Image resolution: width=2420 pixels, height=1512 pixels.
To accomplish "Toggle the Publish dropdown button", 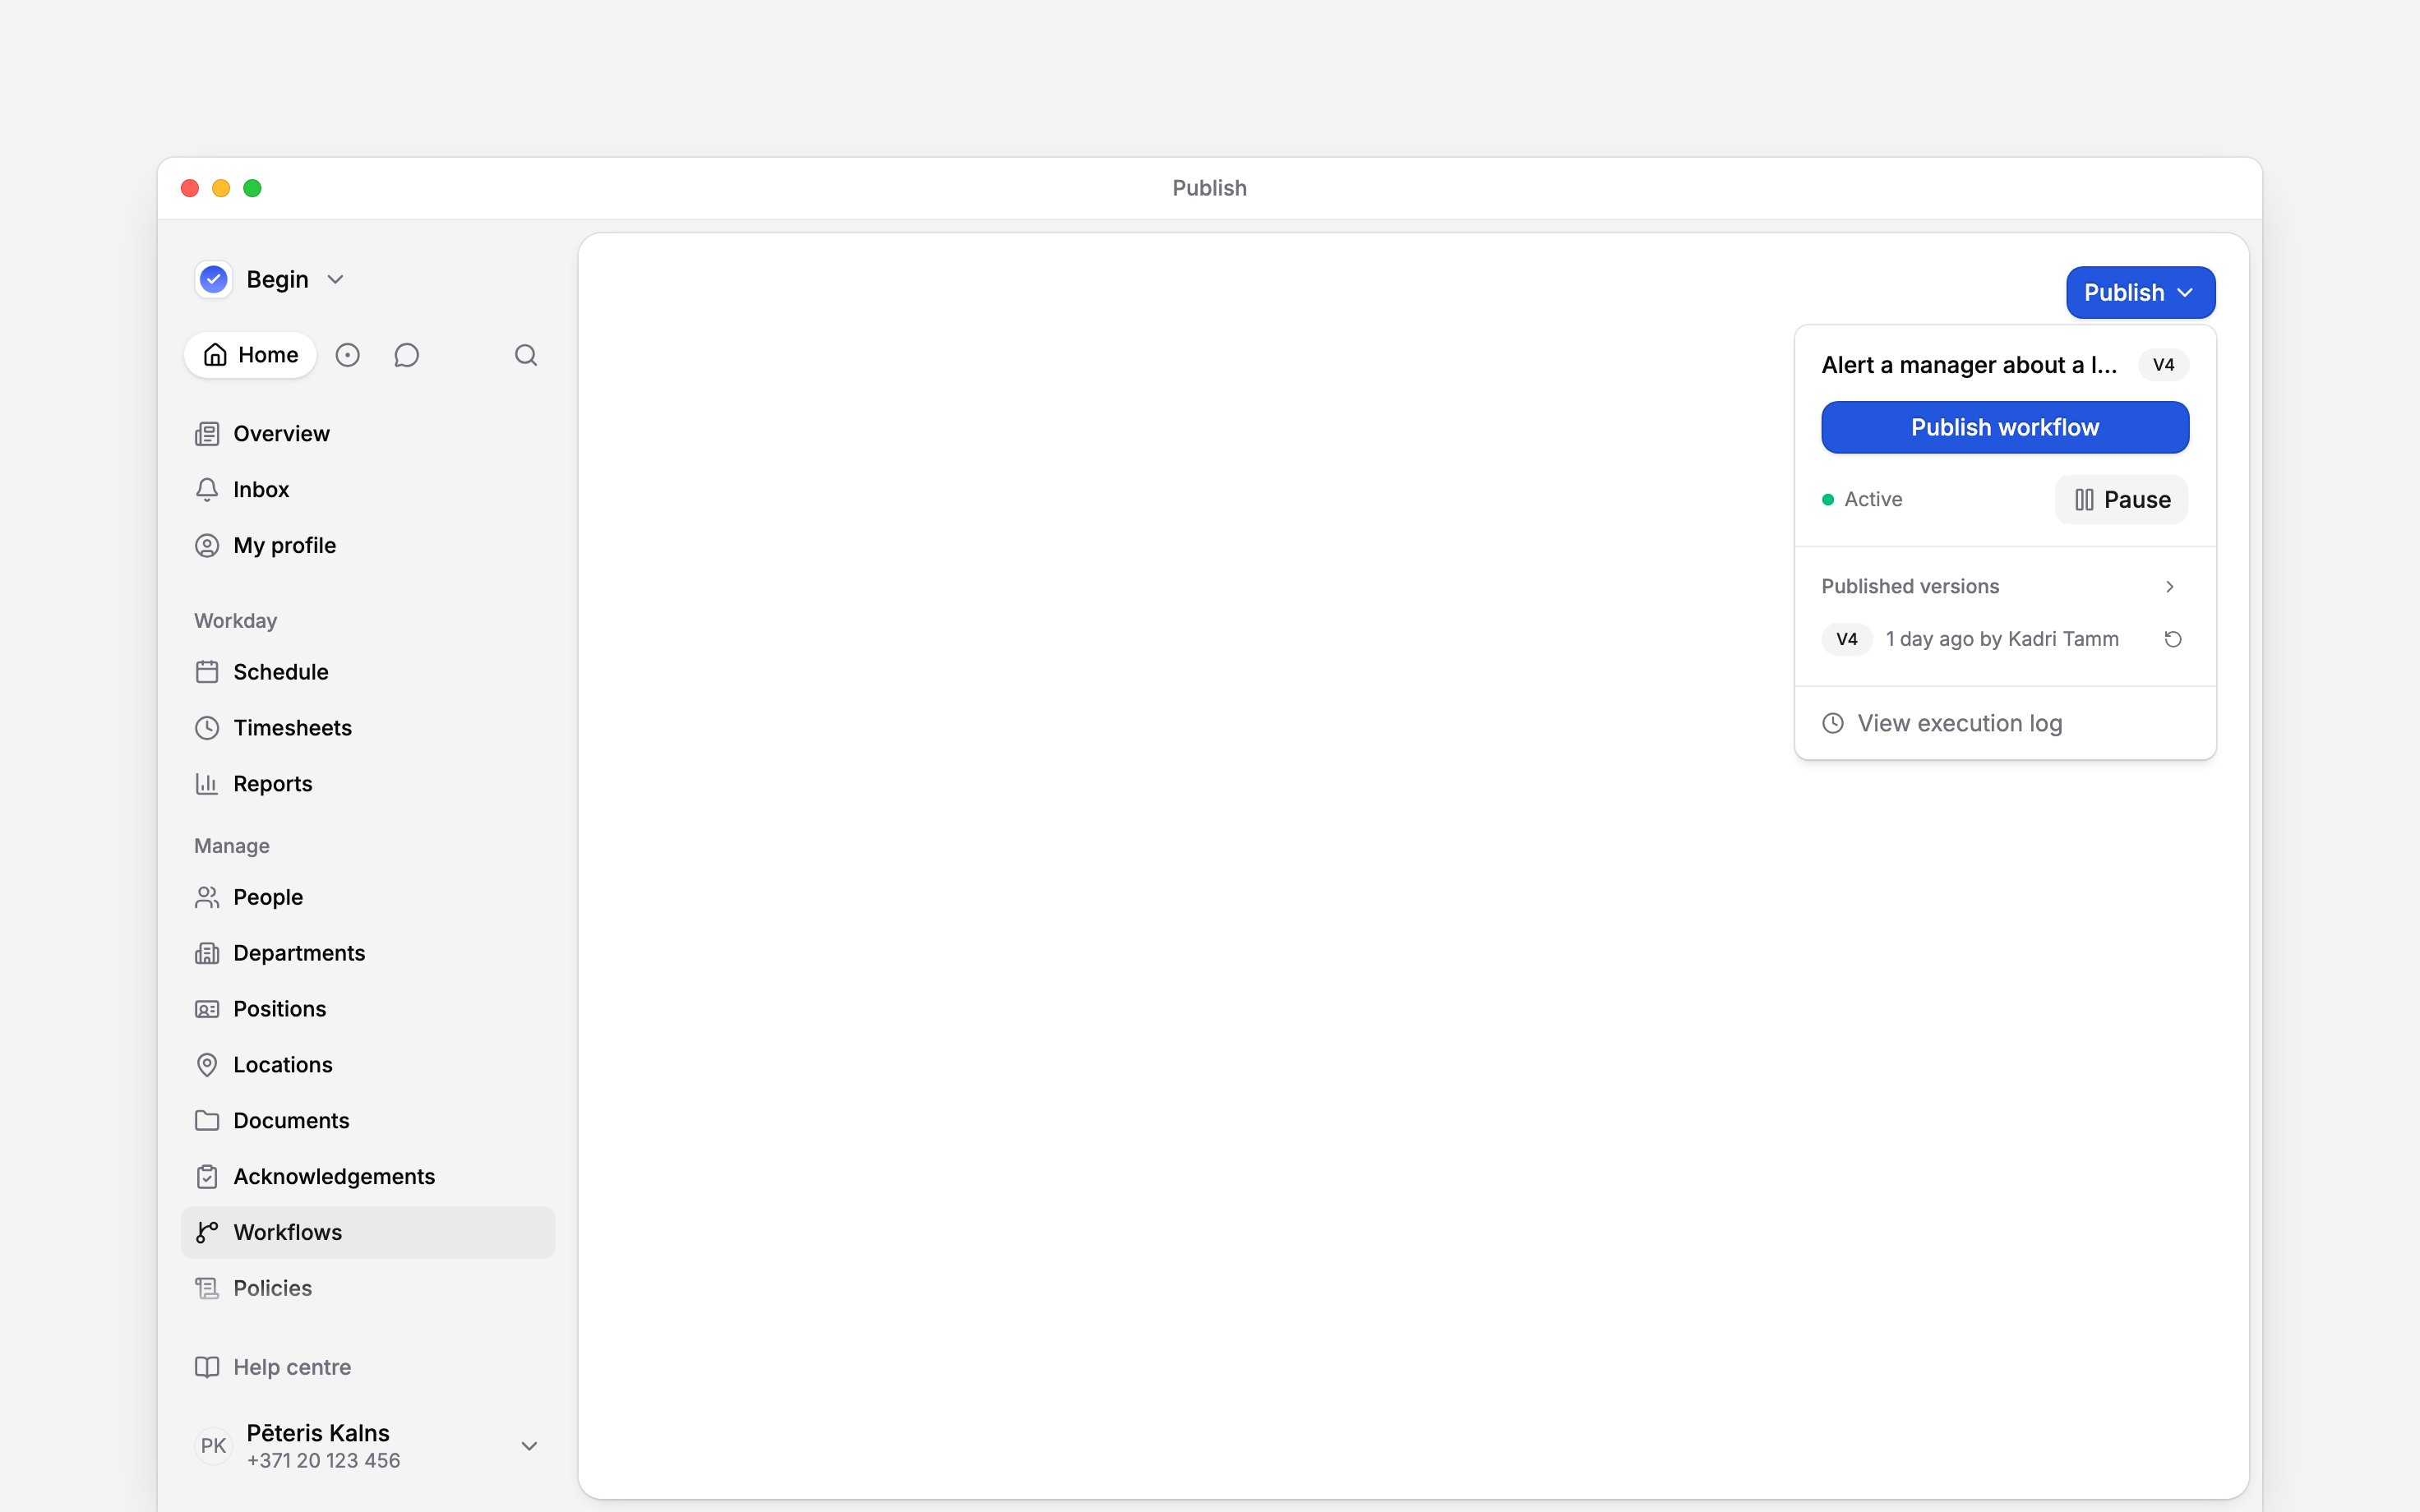I will coord(2141,293).
